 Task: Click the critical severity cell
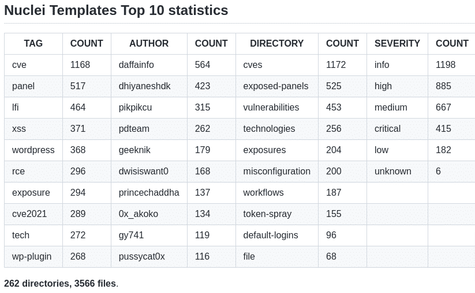pyautogui.click(x=387, y=128)
